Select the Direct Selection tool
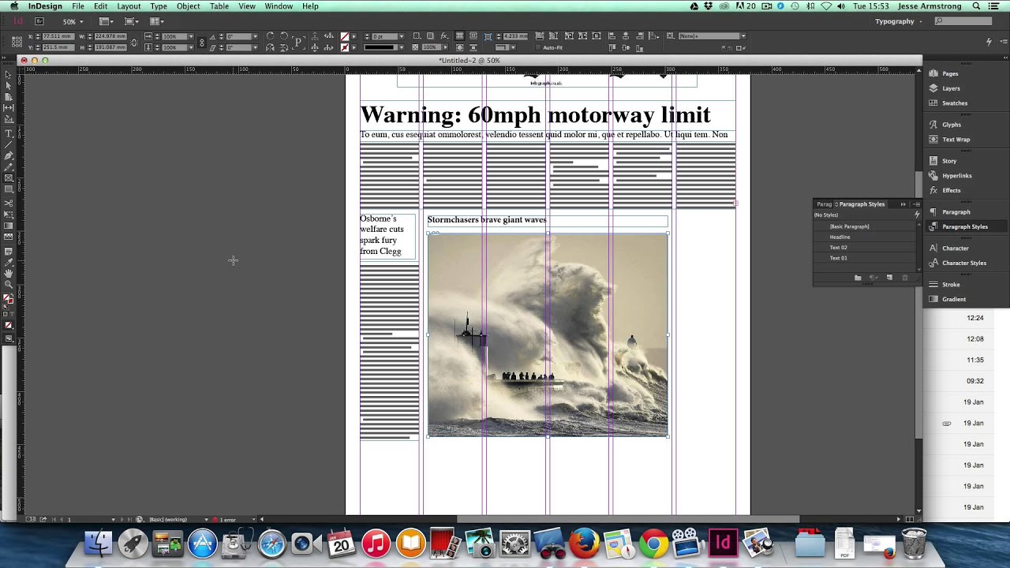This screenshot has height=568, width=1010. 9,86
